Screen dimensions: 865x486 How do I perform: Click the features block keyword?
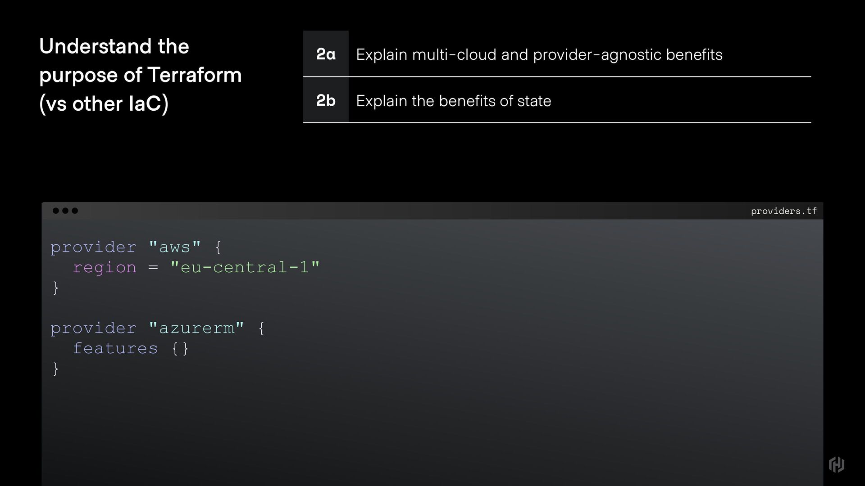[x=115, y=348]
